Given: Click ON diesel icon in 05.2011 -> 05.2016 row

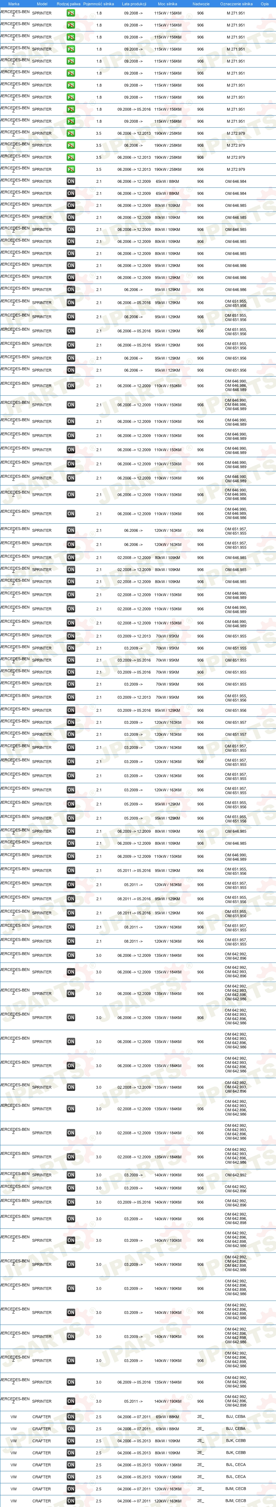Looking at the screenshot, I should coord(71,871).
